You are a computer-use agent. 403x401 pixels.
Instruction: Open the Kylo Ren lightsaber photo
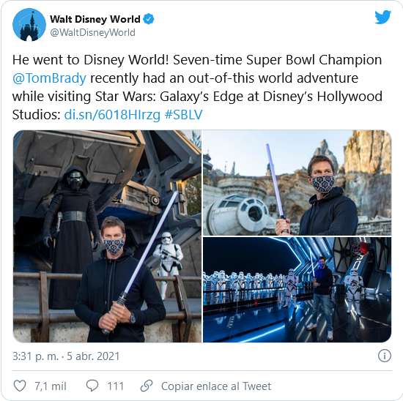(107, 236)
